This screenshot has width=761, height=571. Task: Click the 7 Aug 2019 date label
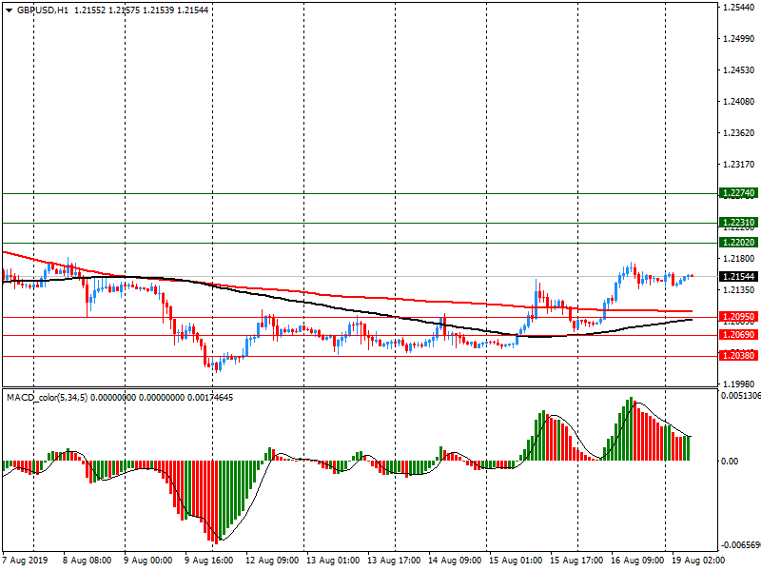(26, 561)
